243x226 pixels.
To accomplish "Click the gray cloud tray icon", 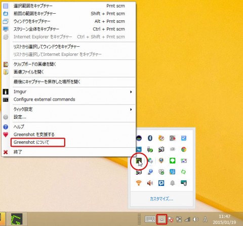I will (172, 149).
